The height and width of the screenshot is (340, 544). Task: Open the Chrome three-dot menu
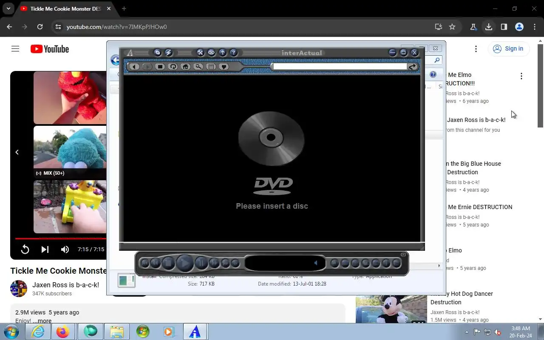click(x=535, y=27)
